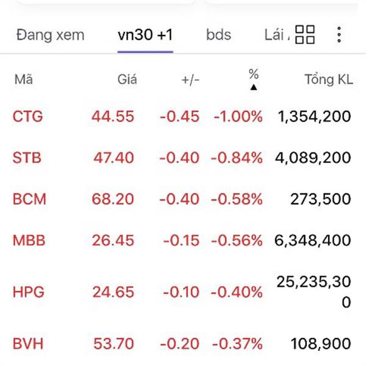Switch to the Lái watchlist tab

(x=277, y=35)
